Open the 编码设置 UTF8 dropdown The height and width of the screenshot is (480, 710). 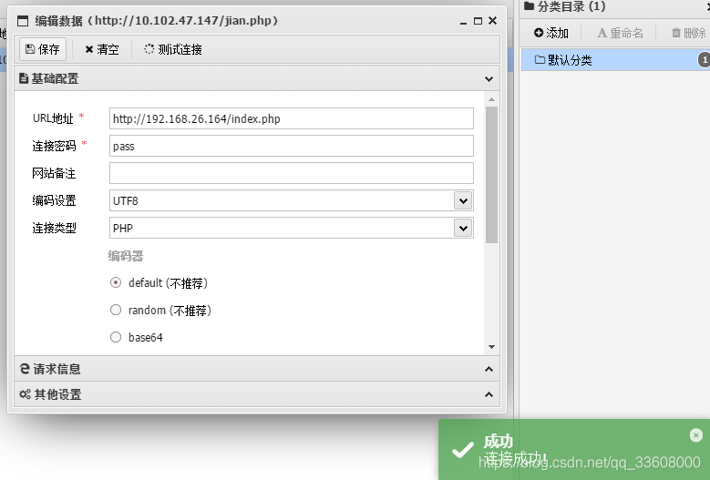coord(463,201)
